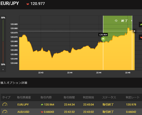Click the 120.940 price axis label
This screenshot has width=142, height=115.
click(x=14, y=63)
